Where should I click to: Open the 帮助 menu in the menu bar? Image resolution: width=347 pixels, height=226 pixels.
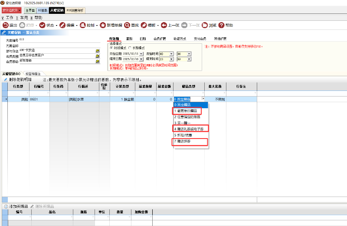point(36,18)
